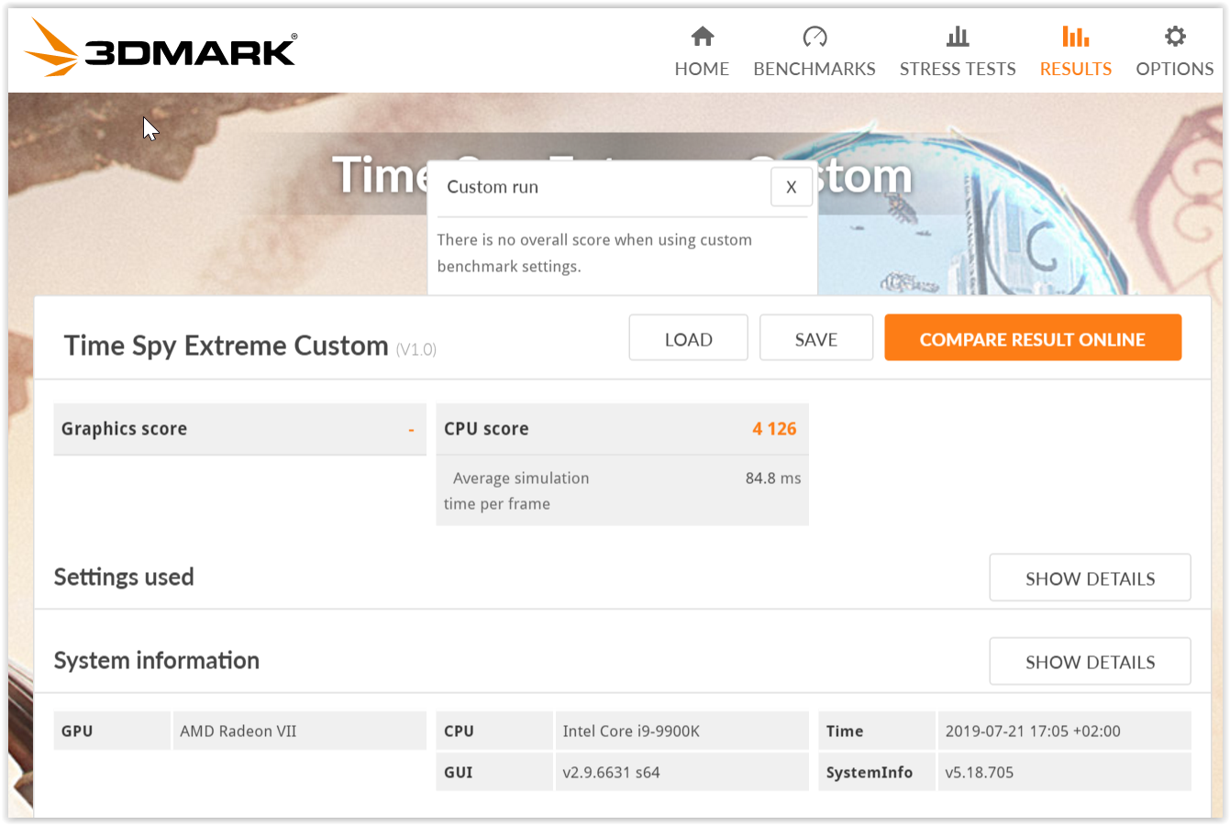Viewport: 1230px width, 825px height.
Task: Click the LOAD button
Action: [x=688, y=339]
